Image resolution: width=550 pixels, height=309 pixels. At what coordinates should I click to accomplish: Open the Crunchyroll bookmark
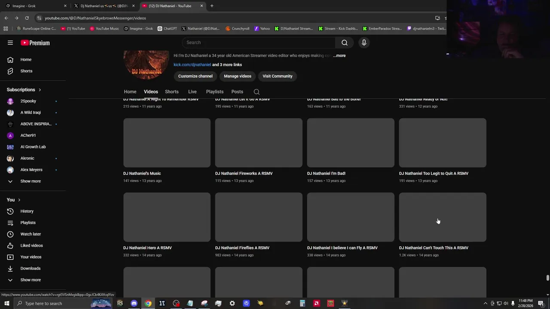point(238,29)
